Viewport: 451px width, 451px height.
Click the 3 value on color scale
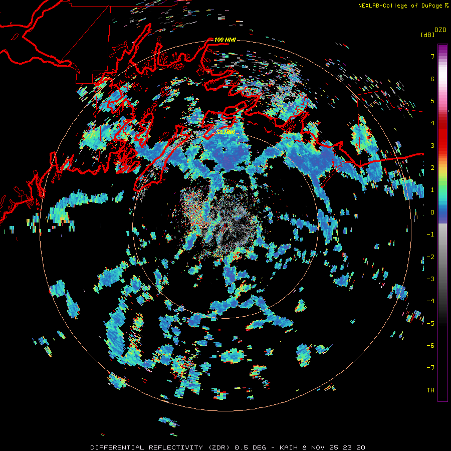point(432,145)
